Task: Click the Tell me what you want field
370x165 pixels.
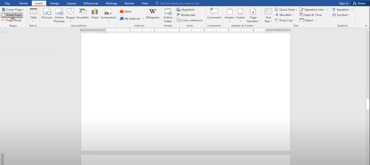Action: click(178, 4)
